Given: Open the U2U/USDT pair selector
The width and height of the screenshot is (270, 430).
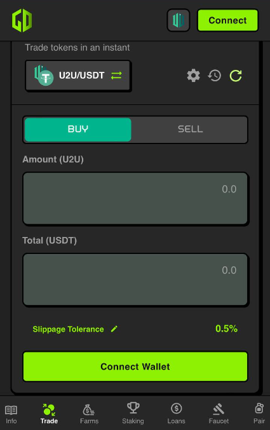Looking at the screenshot, I should click(x=78, y=76).
